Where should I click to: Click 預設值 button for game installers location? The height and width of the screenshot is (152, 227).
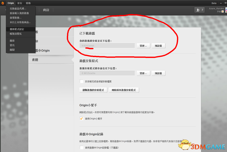point(159,73)
